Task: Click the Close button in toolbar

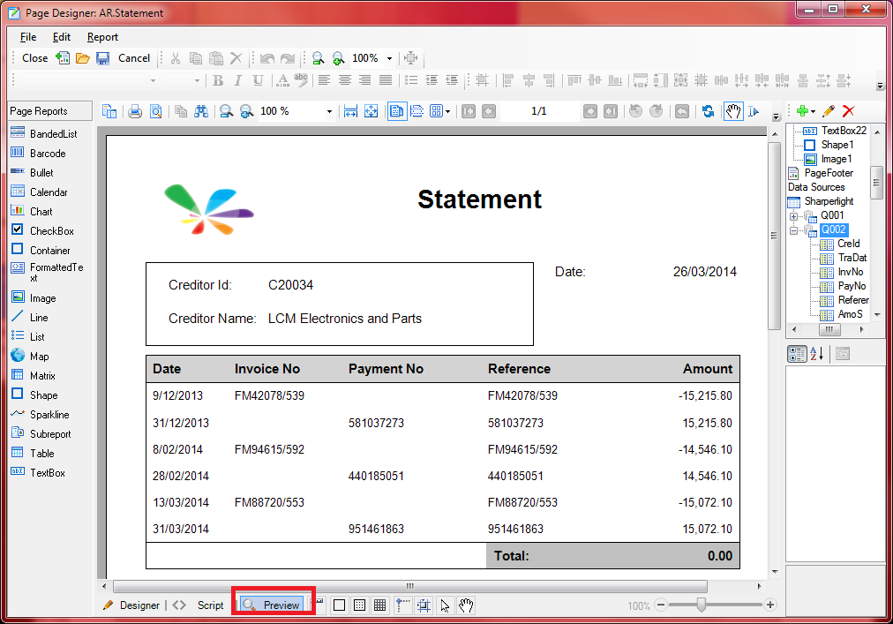Action: click(34, 58)
